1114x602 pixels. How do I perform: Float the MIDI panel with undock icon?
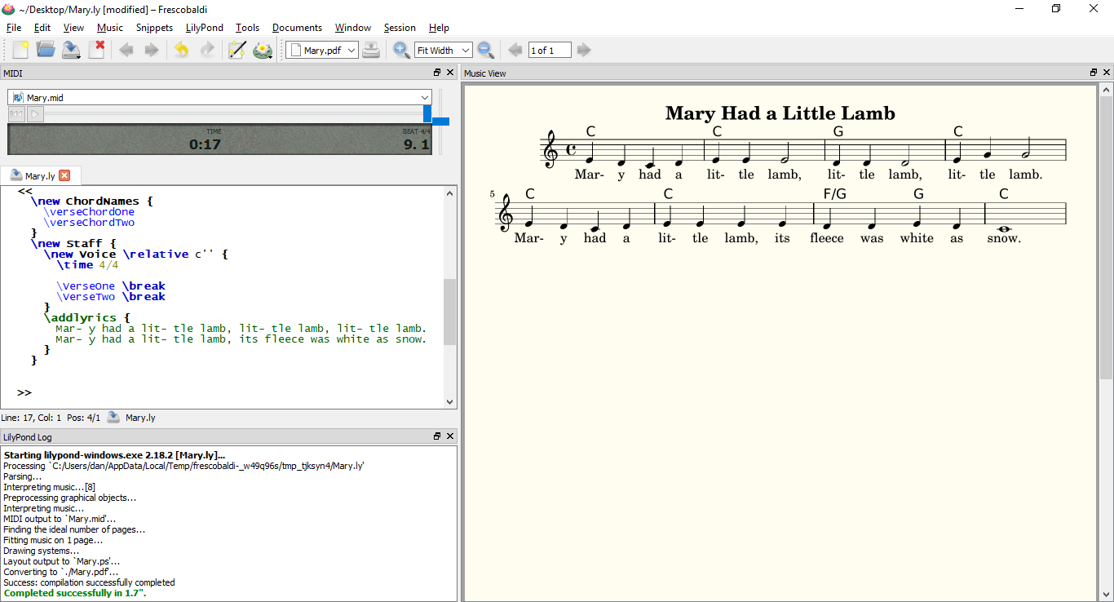pos(437,73)
